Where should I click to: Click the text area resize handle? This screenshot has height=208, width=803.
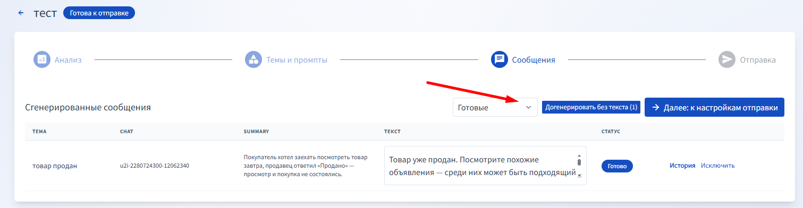click(x=579, y=176)
